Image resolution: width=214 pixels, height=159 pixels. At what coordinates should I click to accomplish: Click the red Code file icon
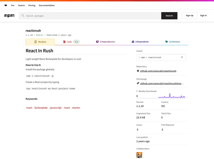[x=64, y=42]
